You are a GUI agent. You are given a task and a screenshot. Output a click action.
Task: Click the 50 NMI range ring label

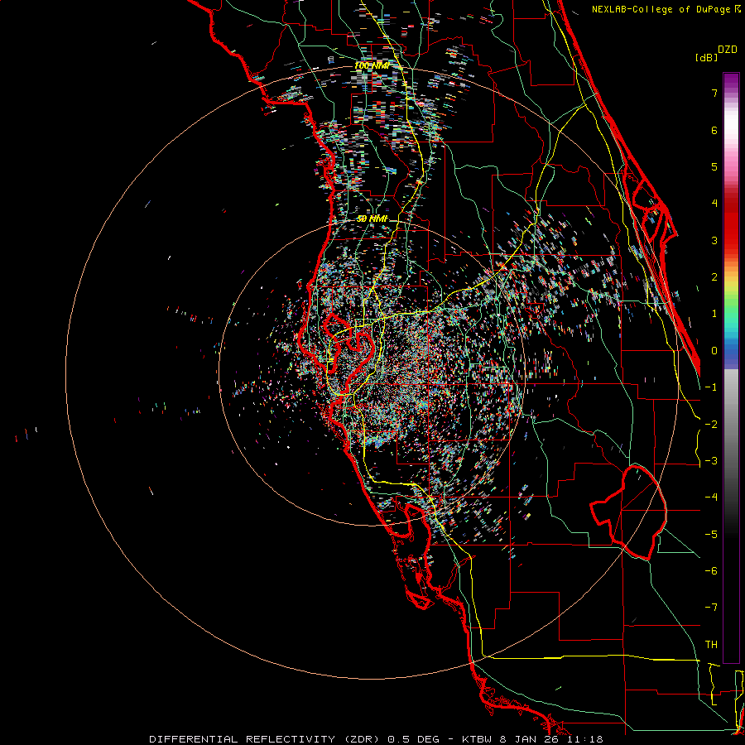[x=372, y=219]
